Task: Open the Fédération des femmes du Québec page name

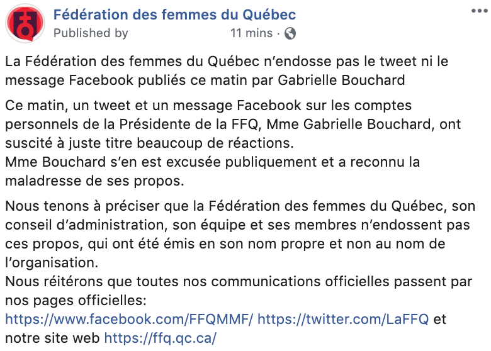Action: (x=174, y=14)
